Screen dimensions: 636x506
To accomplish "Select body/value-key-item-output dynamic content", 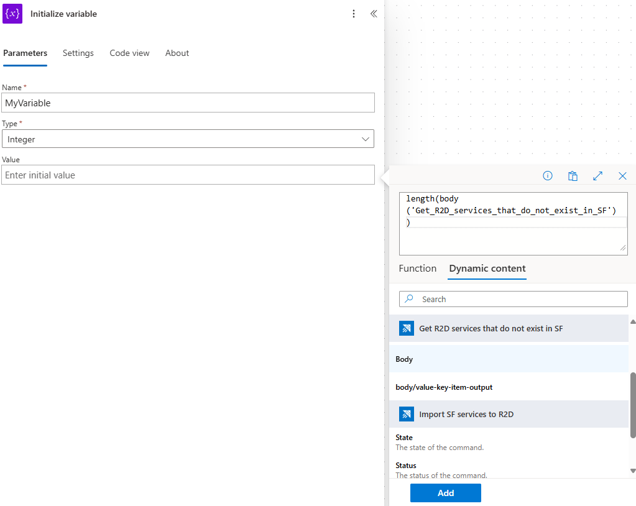I will 444,387.
